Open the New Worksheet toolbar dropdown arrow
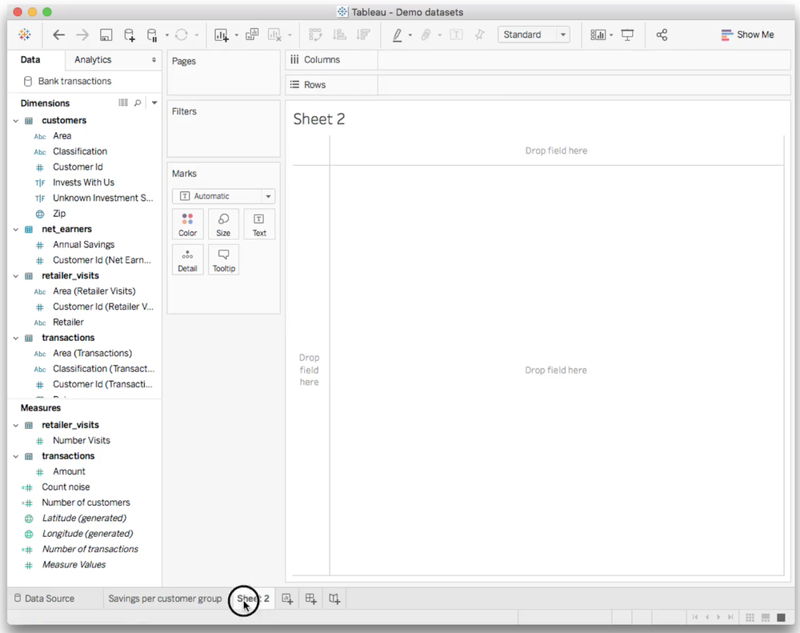Image resolution: width=800 pixels, height=633 pixels. click(236, 35)
